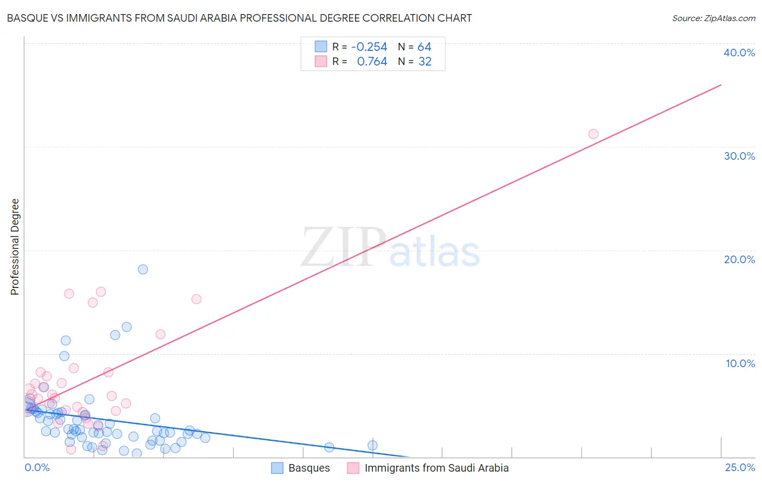
Task: Click the 40.0% y-axis label
Action: coord(739,53)
